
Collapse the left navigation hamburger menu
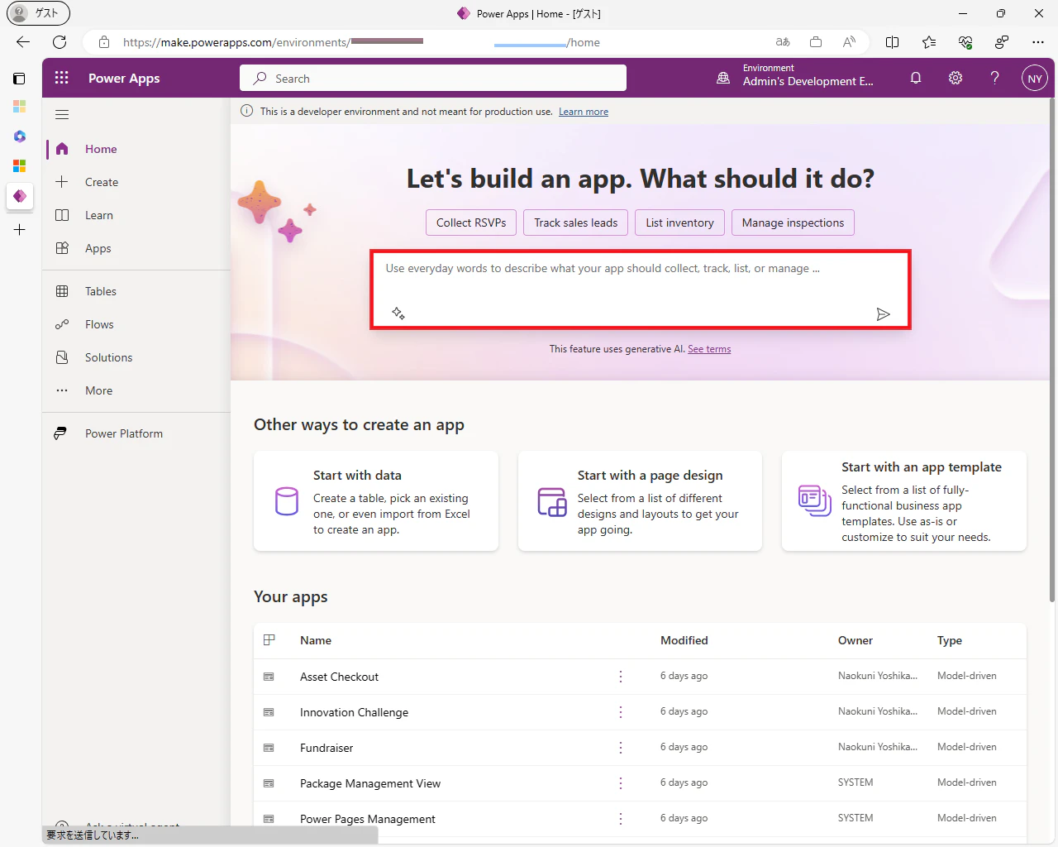coord(62,115)
